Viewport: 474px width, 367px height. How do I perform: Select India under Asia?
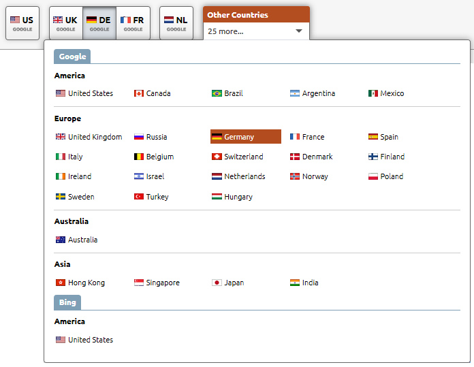point(310,283)
